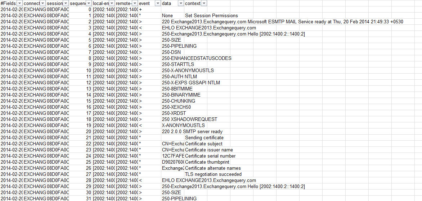The height and width of the screenshot is (201, 422).
Task: Open the #Fields column filter dropdown
Action: point(19,3)
